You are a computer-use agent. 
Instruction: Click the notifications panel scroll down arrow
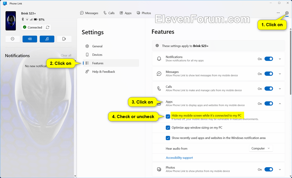[x=75, y=176]
